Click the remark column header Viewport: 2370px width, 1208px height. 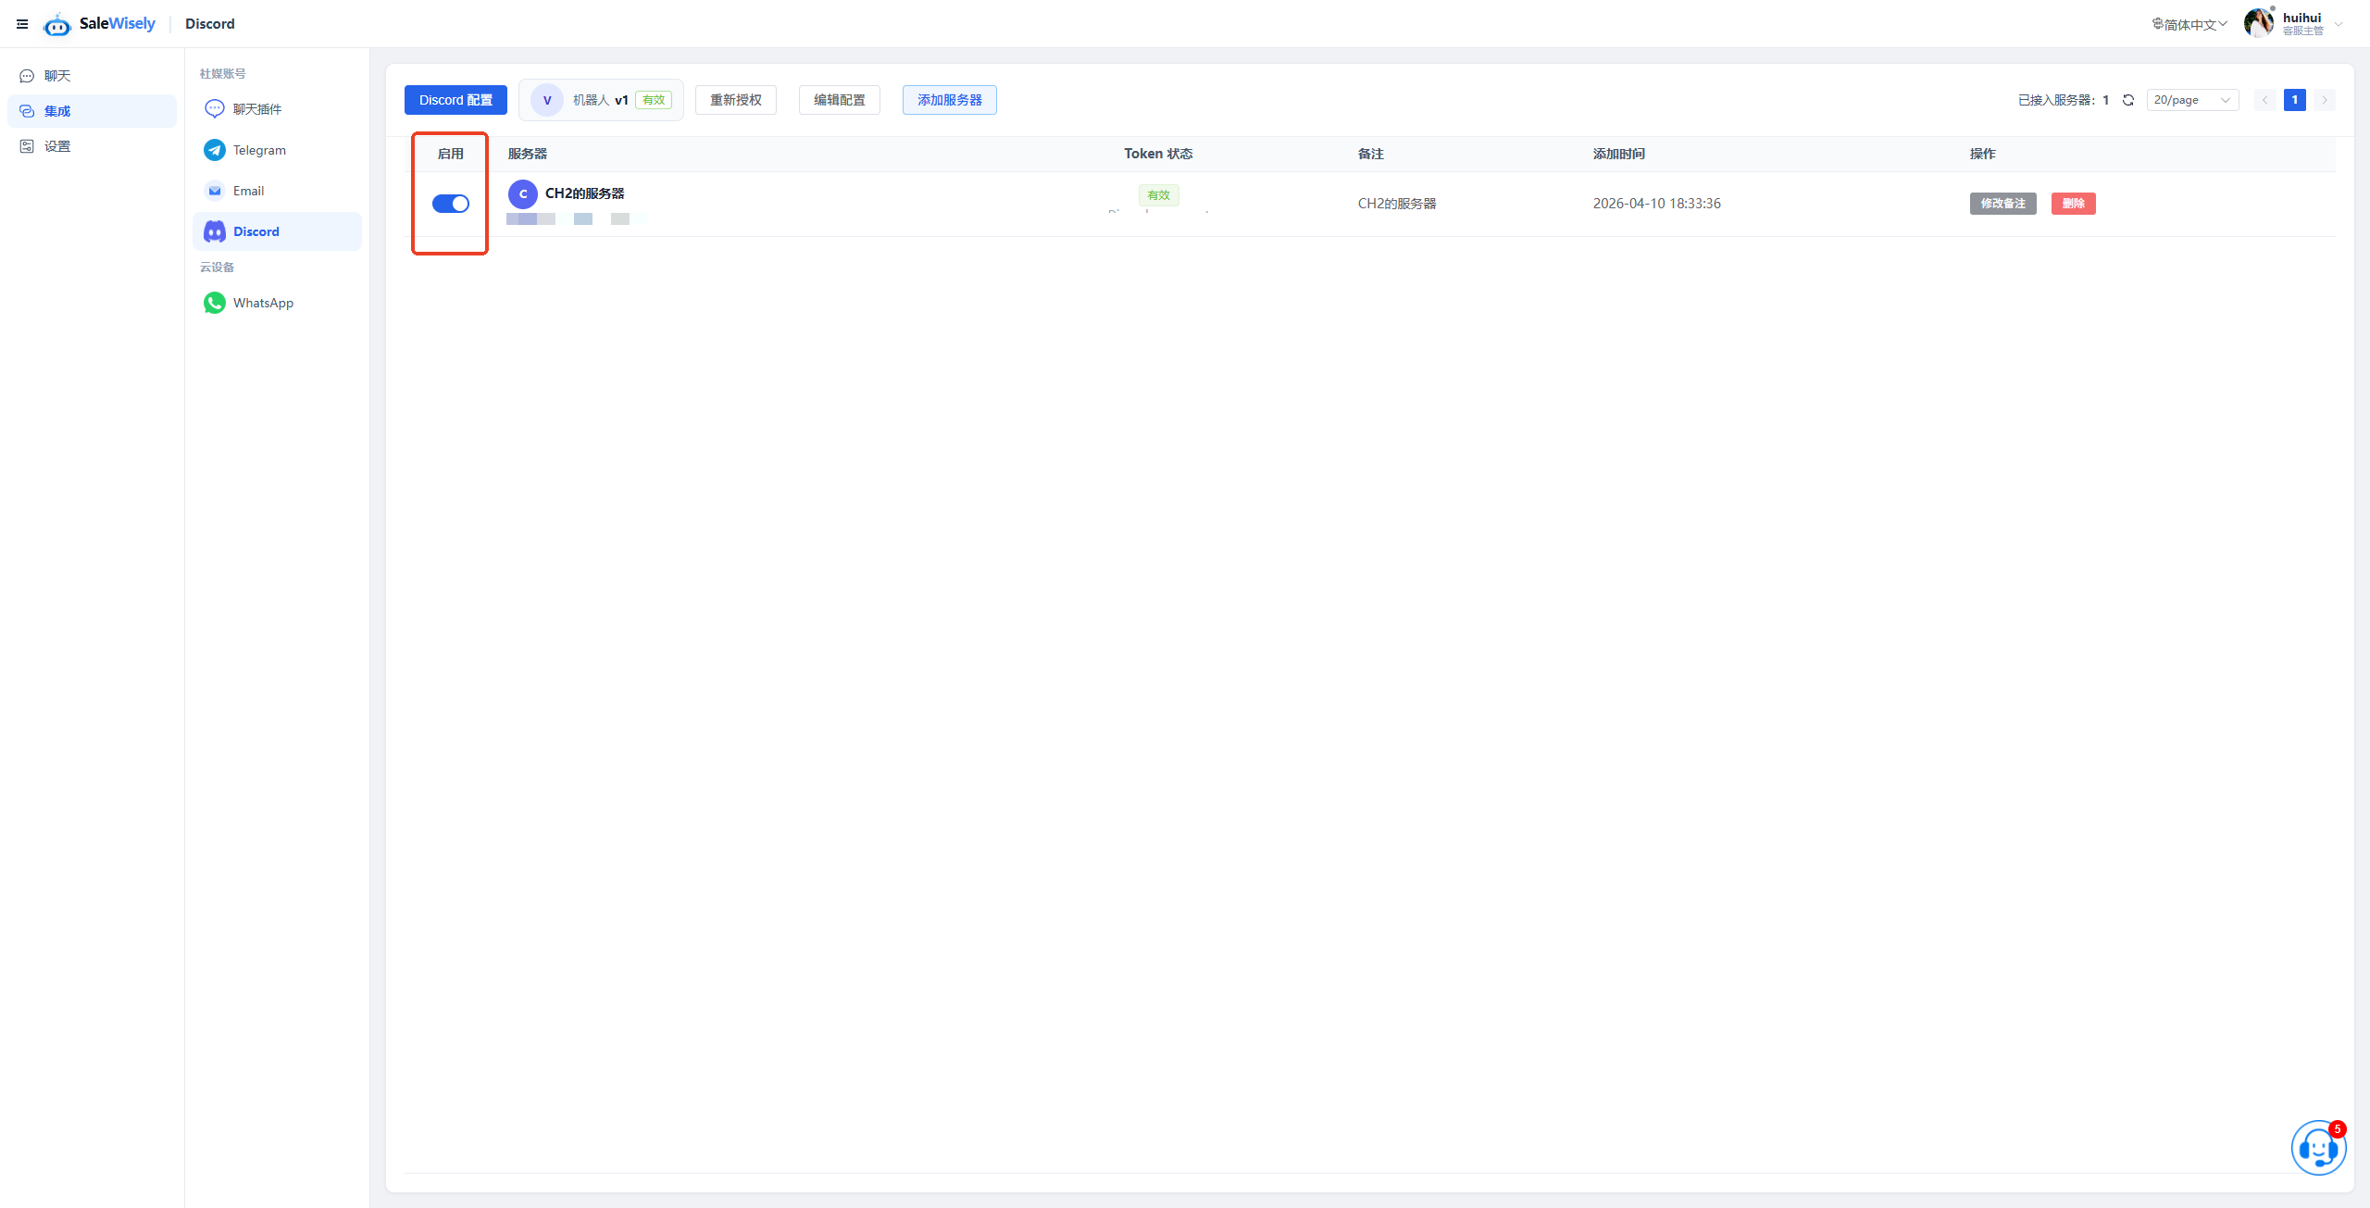1371,154
